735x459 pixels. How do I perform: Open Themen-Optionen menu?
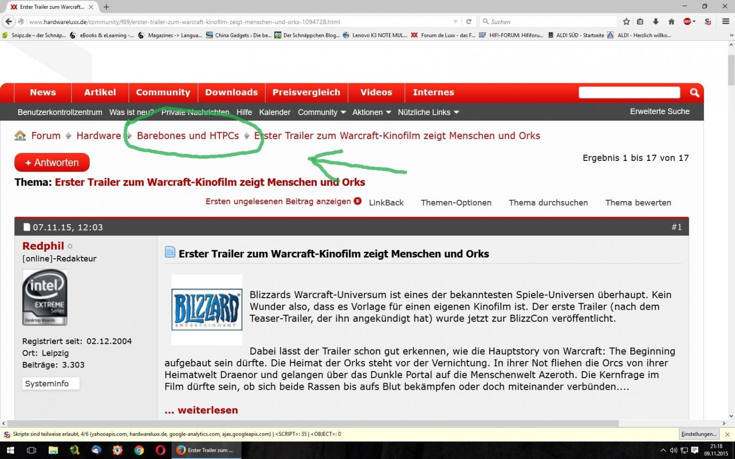[x=456, y=202]
